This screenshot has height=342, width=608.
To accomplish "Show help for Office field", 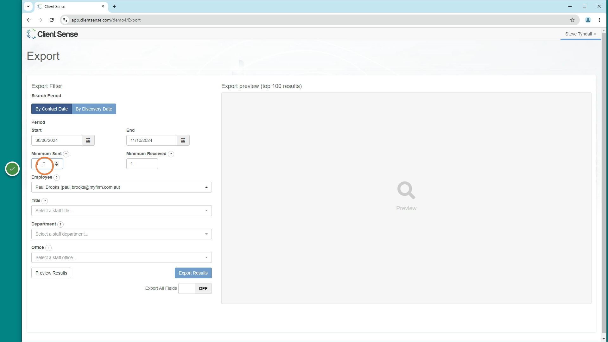I will [48, 248].
